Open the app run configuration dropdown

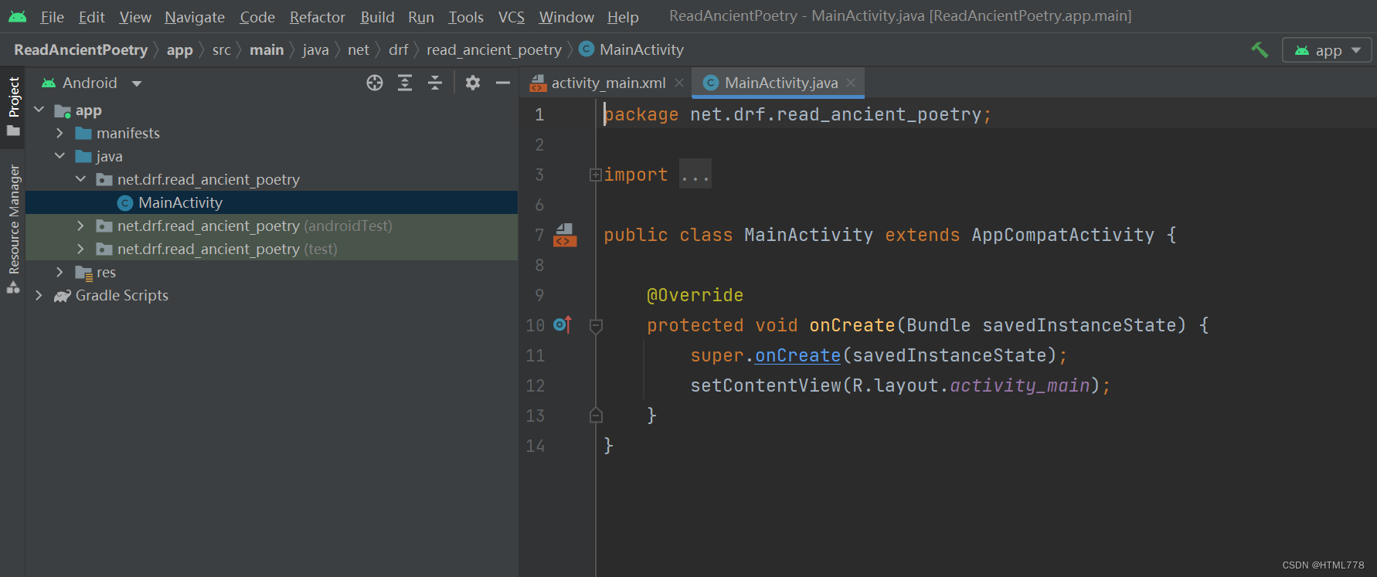[x=1327, y=50]
